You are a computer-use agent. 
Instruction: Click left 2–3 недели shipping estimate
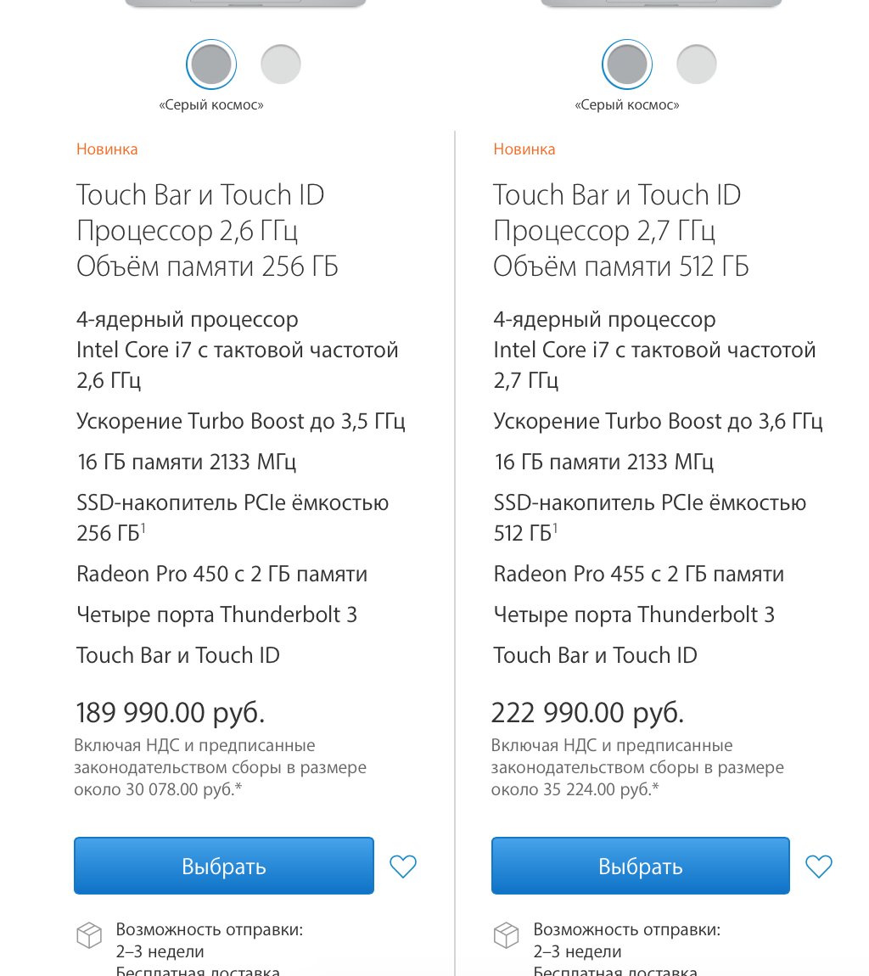pos(160,951)
